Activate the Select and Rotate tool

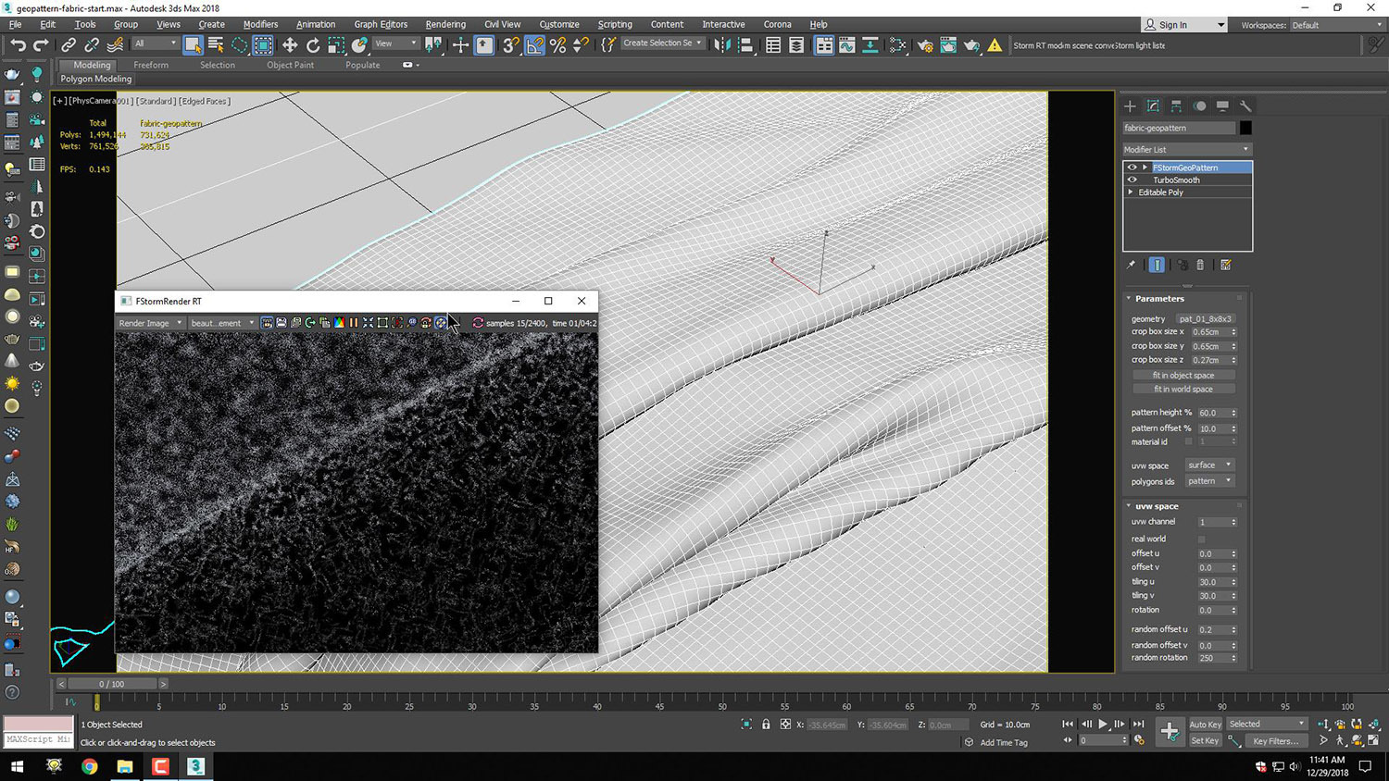[x=313, y=44]
